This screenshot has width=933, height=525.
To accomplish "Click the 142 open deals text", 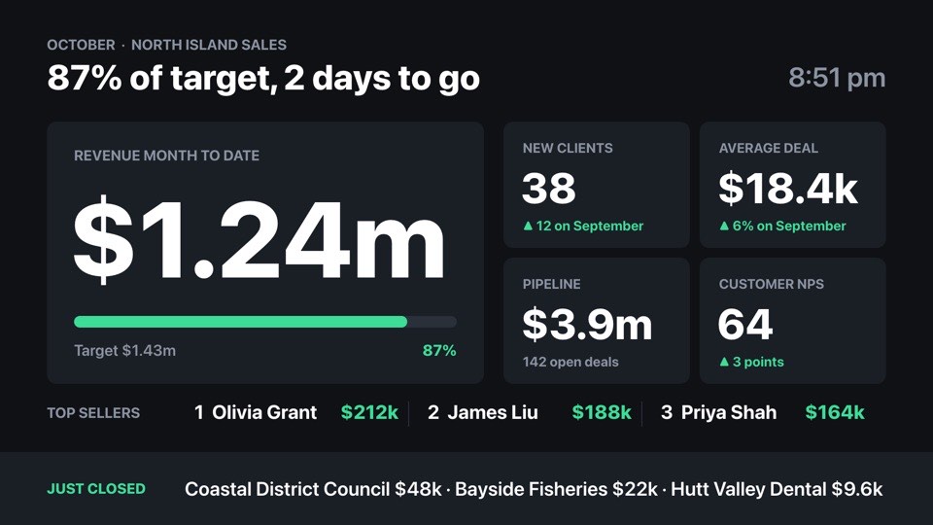I will click(x=570, y=362).
